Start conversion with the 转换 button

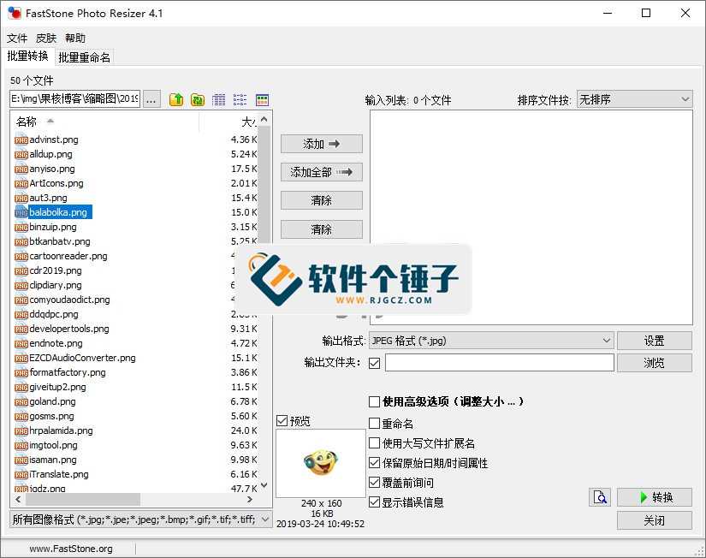(x=654, y=497)
